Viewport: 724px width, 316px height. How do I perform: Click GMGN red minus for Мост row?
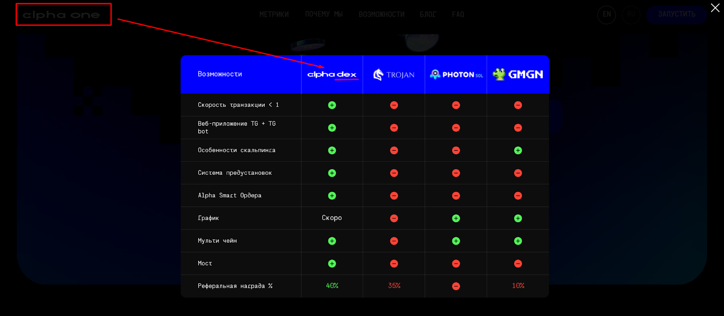518,263
